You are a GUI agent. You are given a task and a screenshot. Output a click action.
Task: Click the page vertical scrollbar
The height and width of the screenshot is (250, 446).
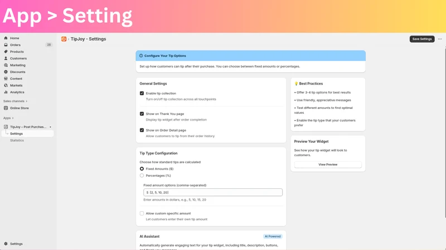(x=445, y=133)
